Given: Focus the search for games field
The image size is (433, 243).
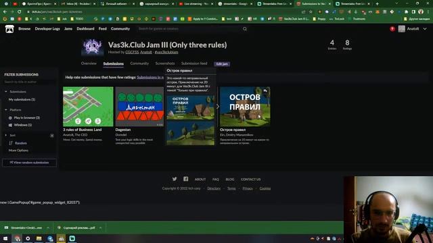Looking at the screenshot, I should tap(189, 28).
